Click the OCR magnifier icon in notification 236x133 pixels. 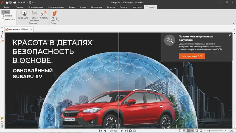click(x=170, y=40)
